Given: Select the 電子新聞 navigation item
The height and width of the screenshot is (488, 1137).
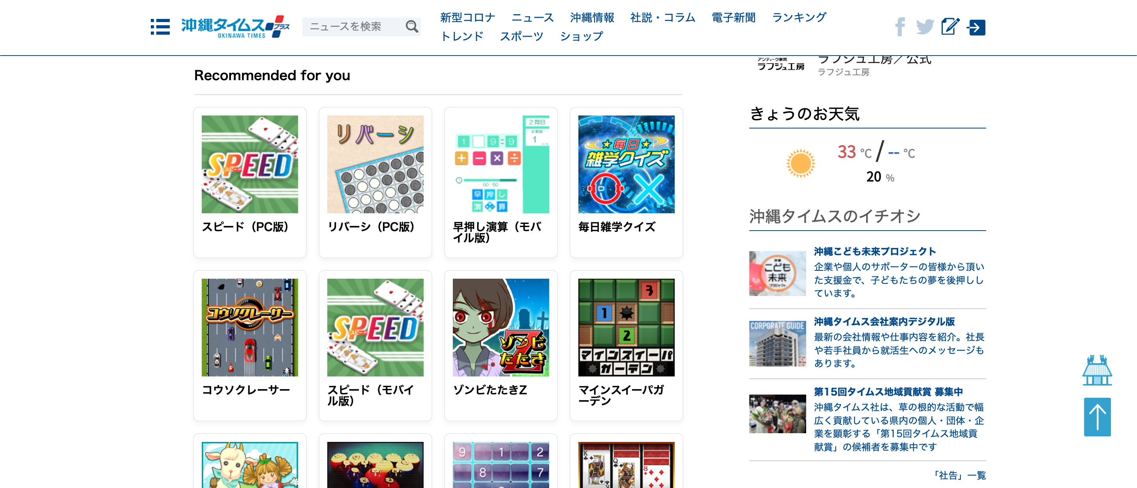Looking at the screenshot, I should [734, 18].
